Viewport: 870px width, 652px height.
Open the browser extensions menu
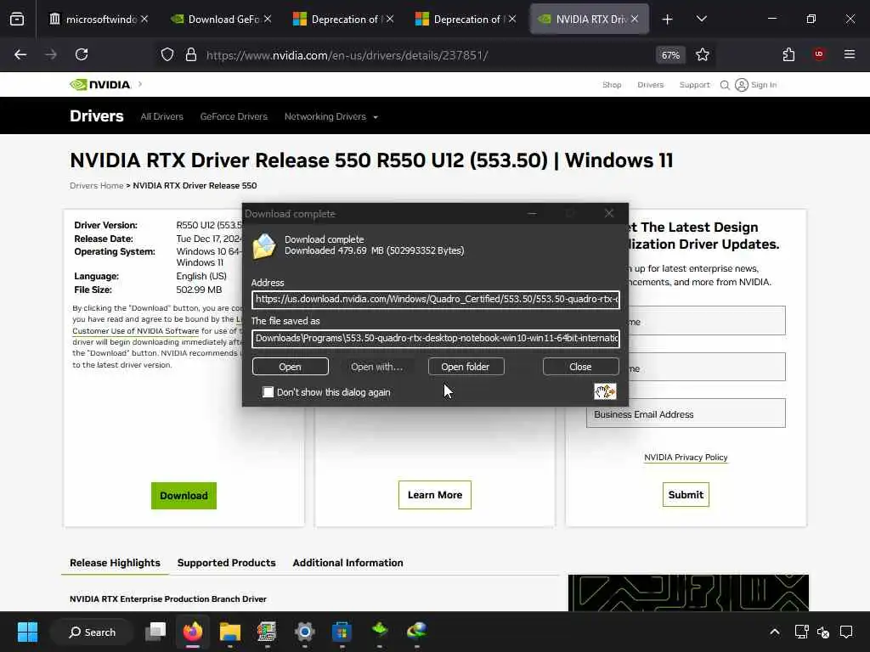click(788, 54)
